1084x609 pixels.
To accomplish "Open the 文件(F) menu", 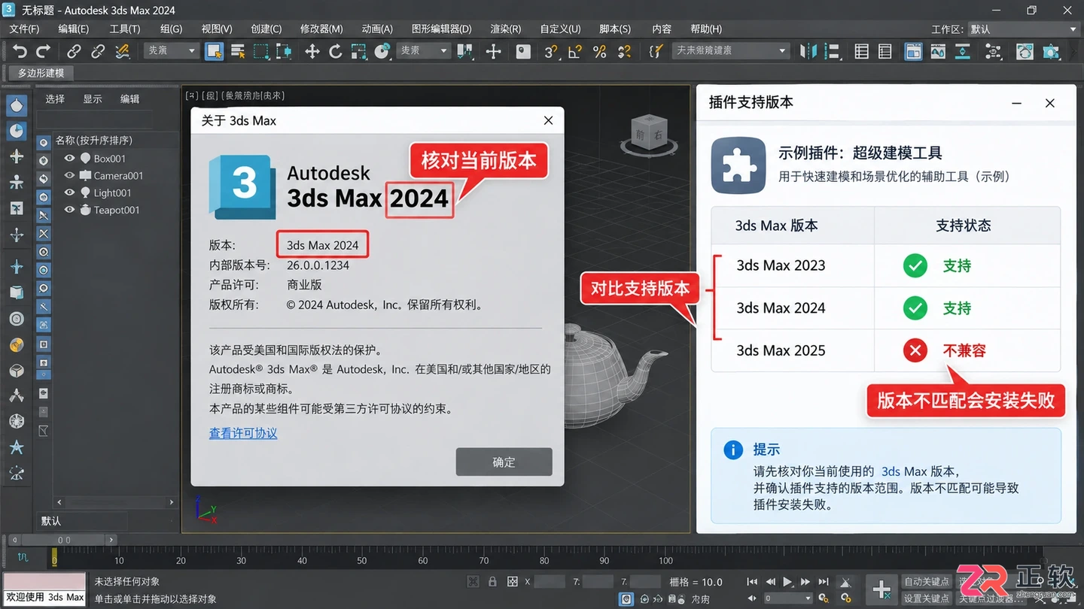I will [24, 29].
